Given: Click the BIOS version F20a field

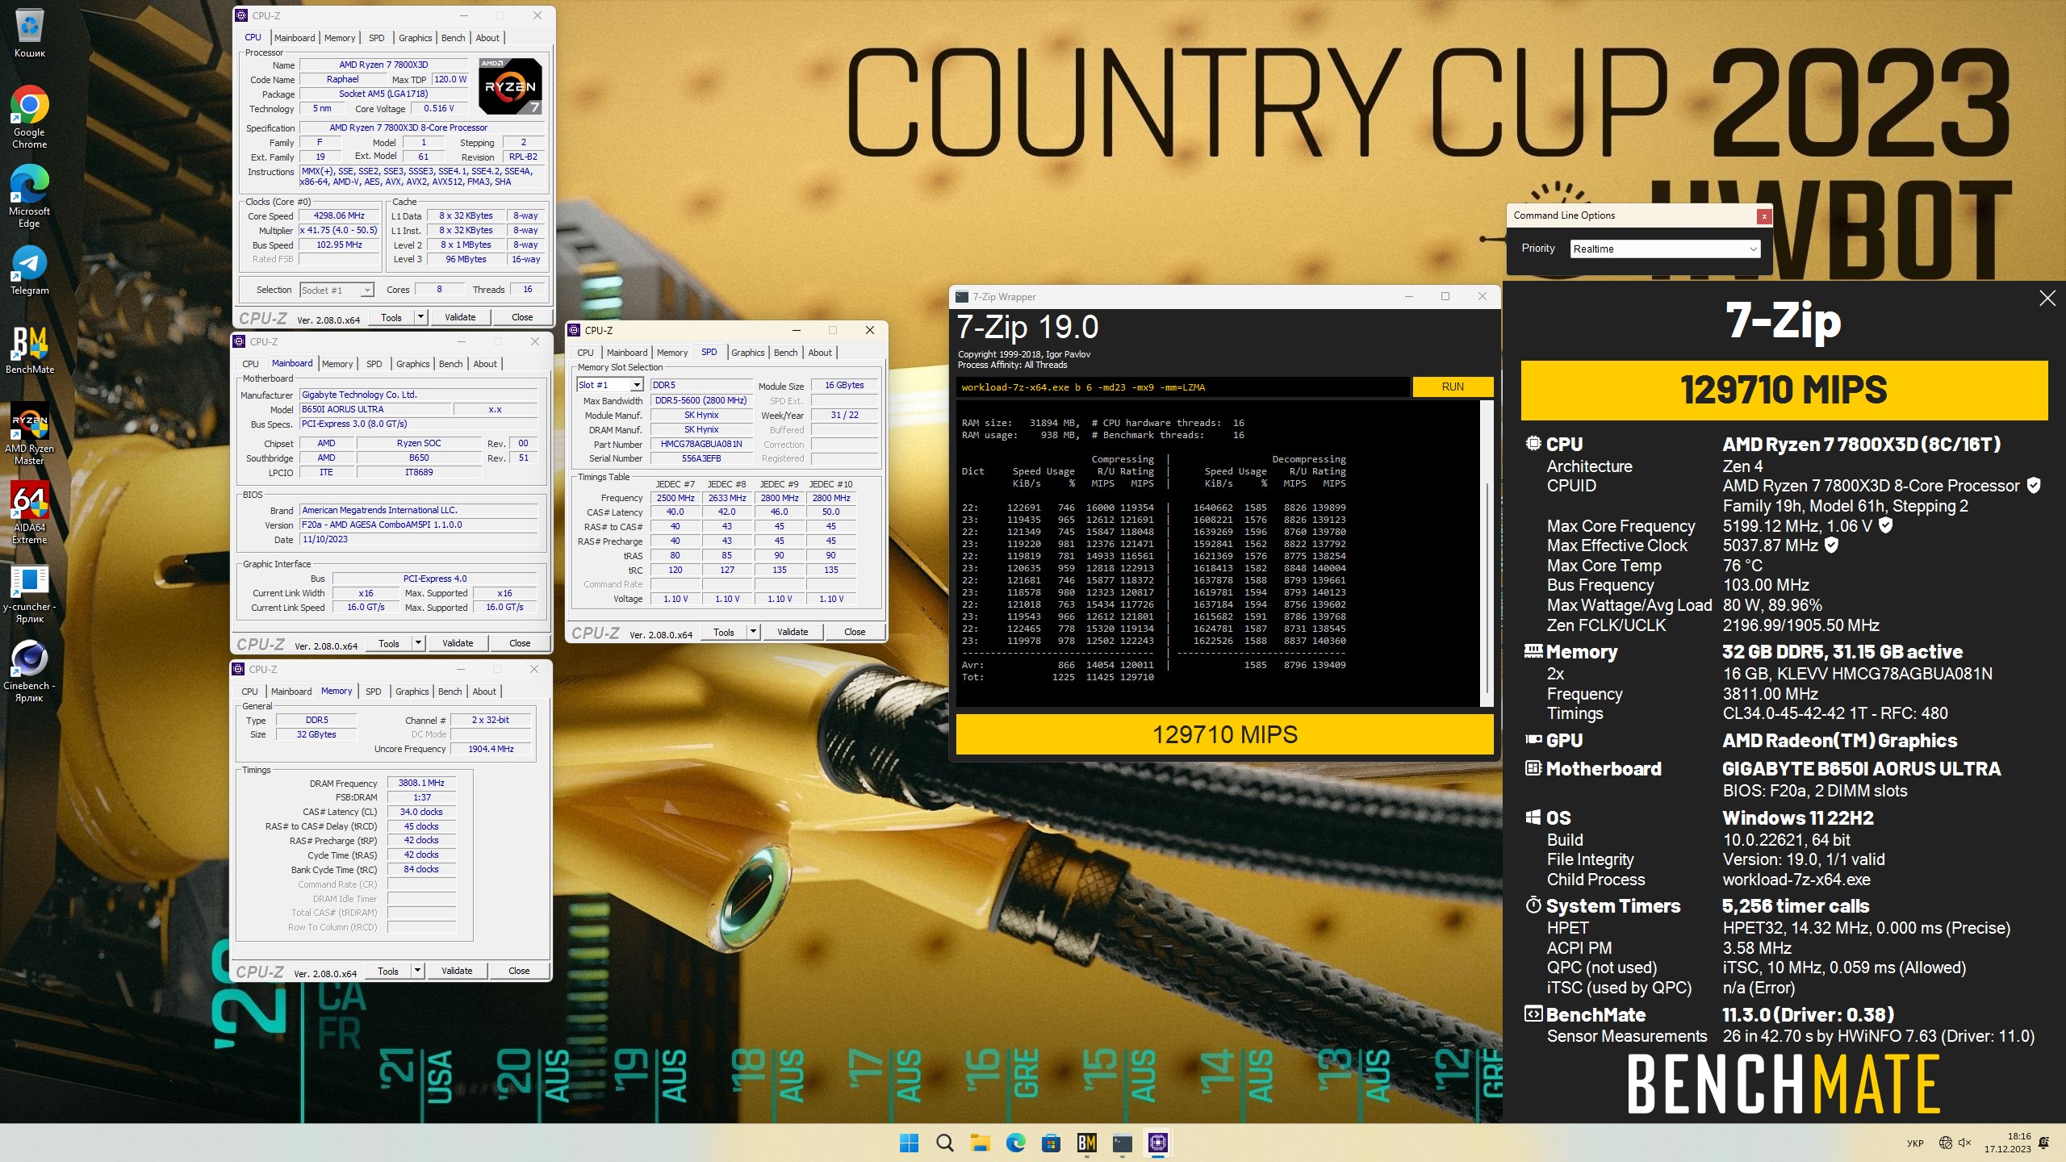Looking at the screenshot, I should point(418,525).
